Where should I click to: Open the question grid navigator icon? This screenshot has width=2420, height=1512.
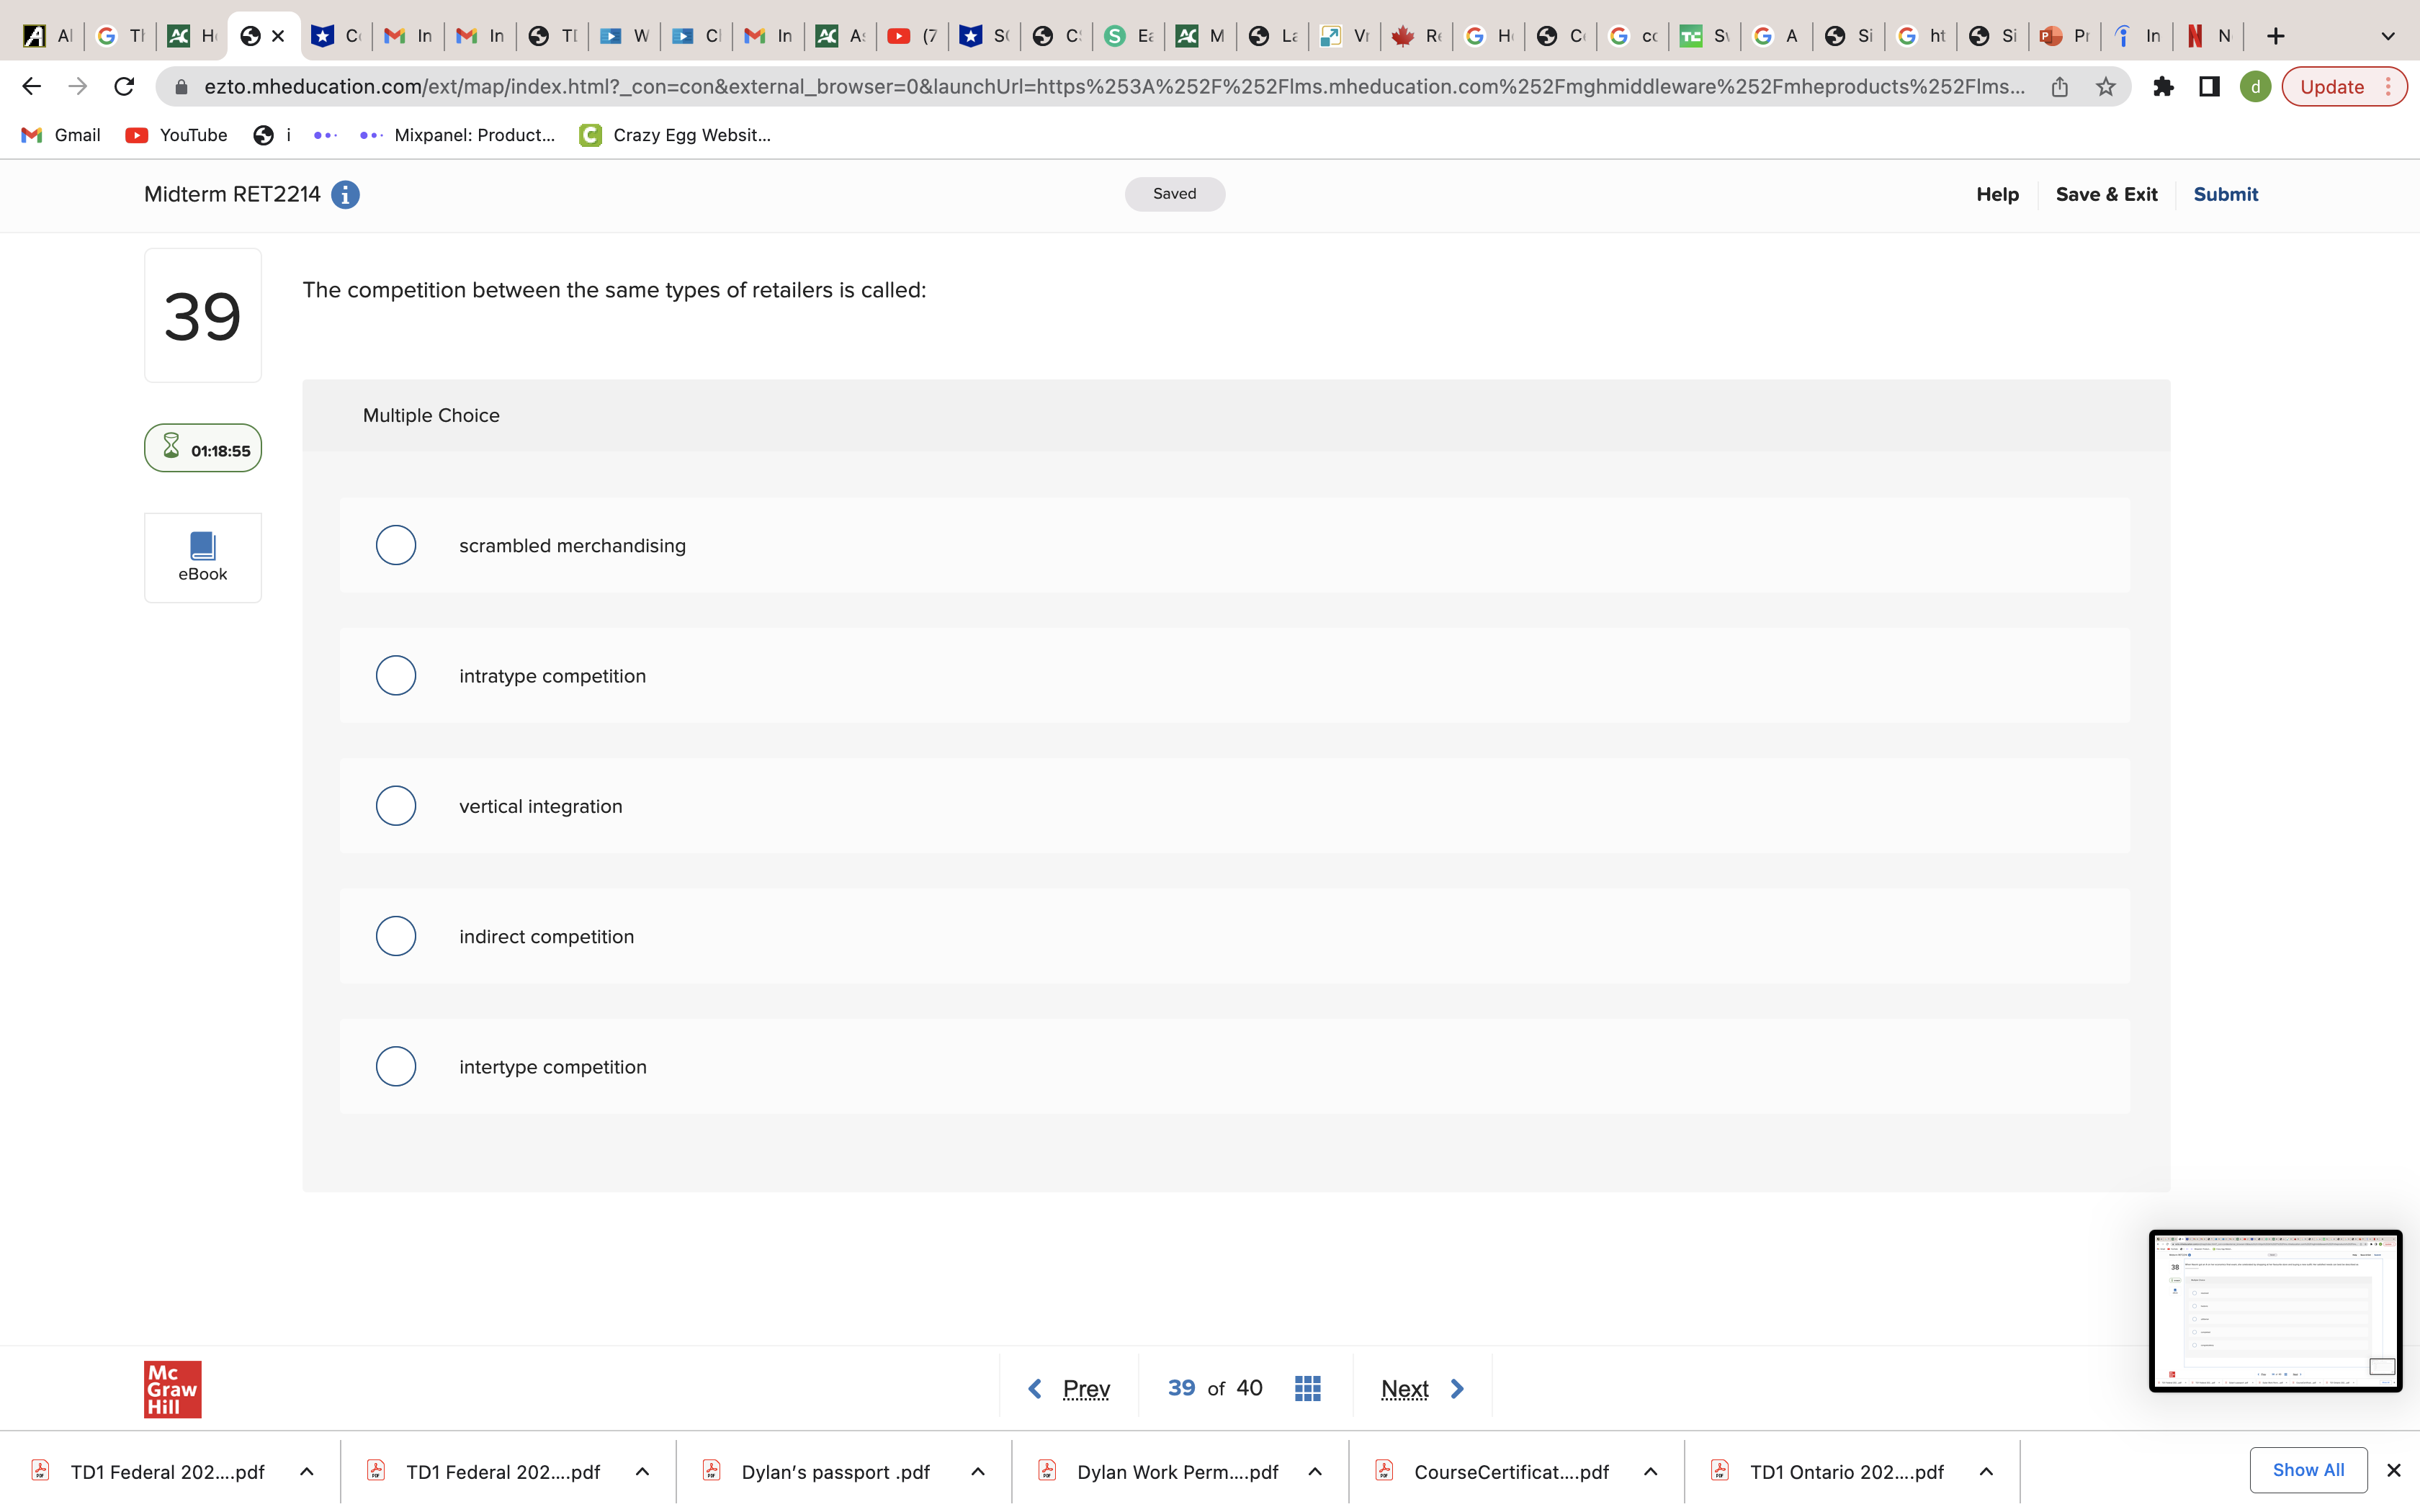[x=1307, y=1388]
